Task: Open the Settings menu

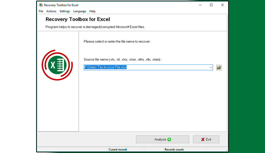Action: (x=65, y=11)
